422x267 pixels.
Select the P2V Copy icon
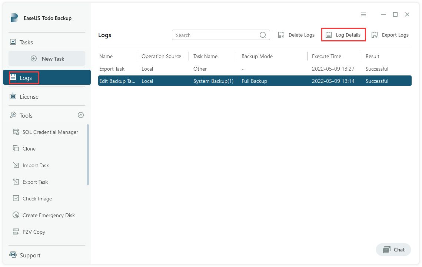point(16,232)
